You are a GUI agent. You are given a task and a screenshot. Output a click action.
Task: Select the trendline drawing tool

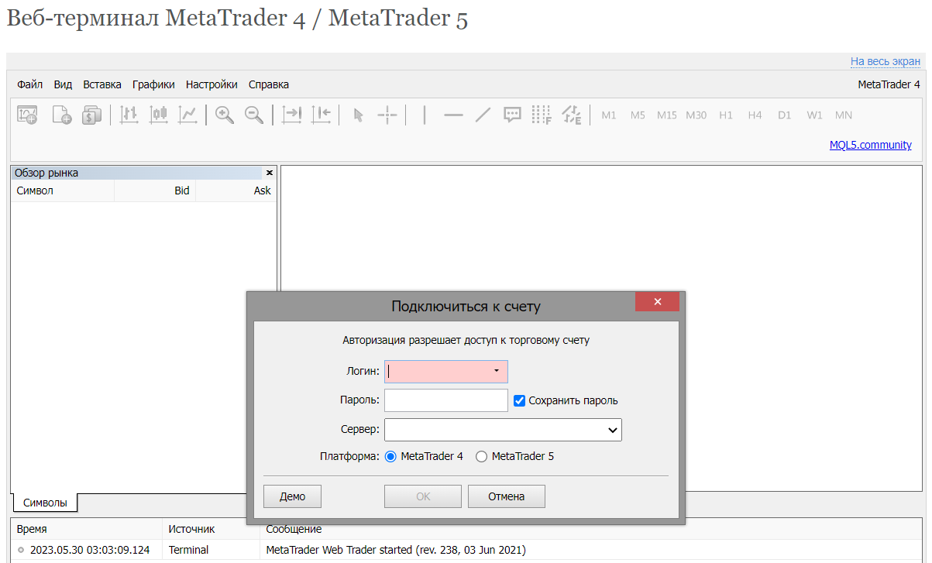(483, 115)
